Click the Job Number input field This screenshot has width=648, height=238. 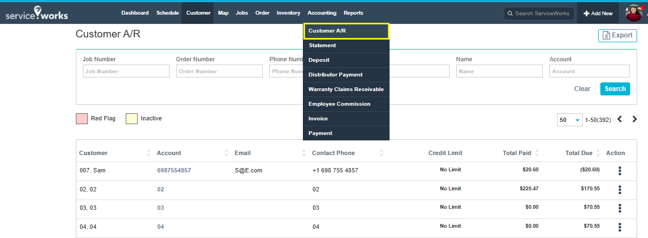pyautogui.click(x=126, y=71)
